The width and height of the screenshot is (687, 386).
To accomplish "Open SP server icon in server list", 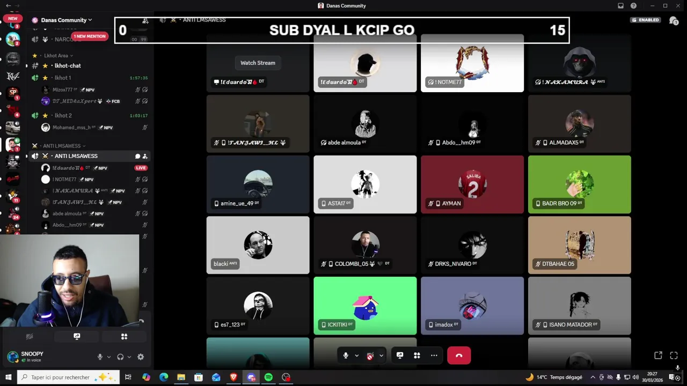I will (13, 93).
